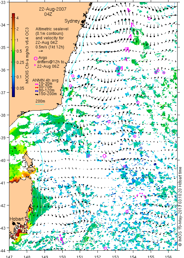184x258 pixels.
Task: Click the red 50-70m arrow in the ANMN legend
Action: pyautogui.click(x=37, y=87)
